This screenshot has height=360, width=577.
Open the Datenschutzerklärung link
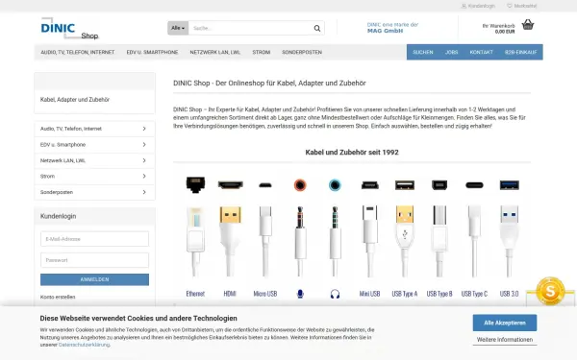tap(84, 345)
